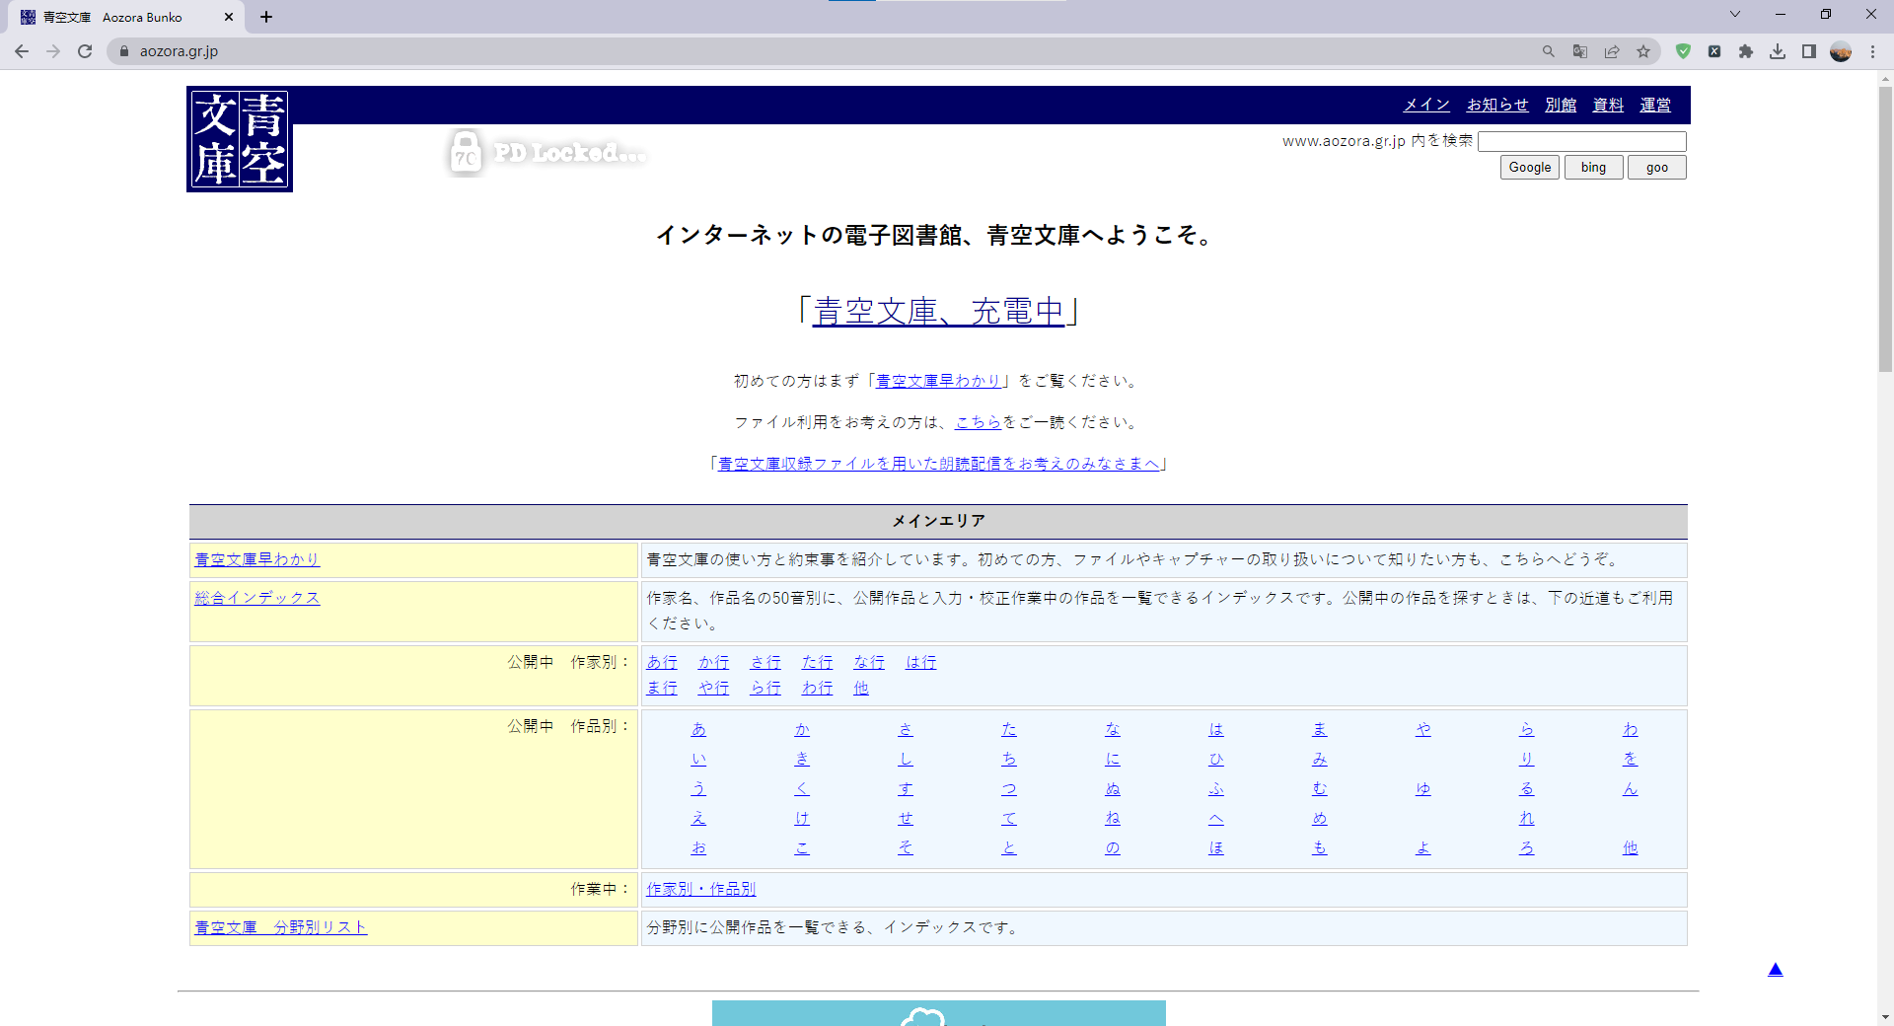1894x1026 pixels.
Task: Open authors わ行 link
Action: tap(817, 688)
